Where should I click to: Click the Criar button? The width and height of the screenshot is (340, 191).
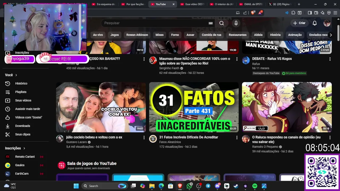click(299, 23)
